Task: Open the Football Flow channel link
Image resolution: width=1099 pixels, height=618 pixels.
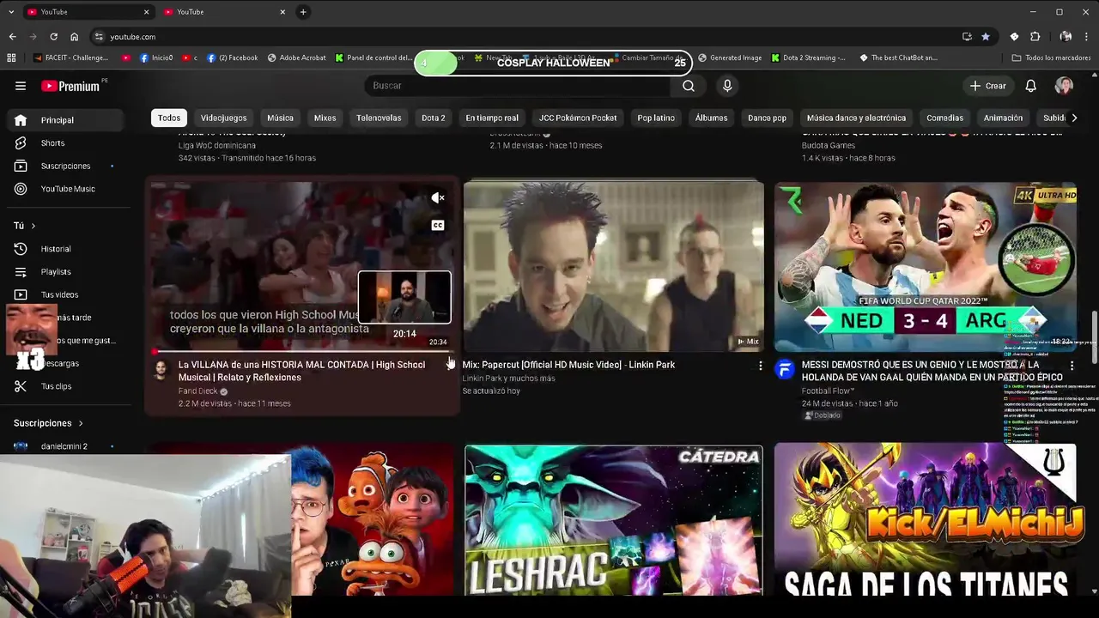Action: point(828,391)
